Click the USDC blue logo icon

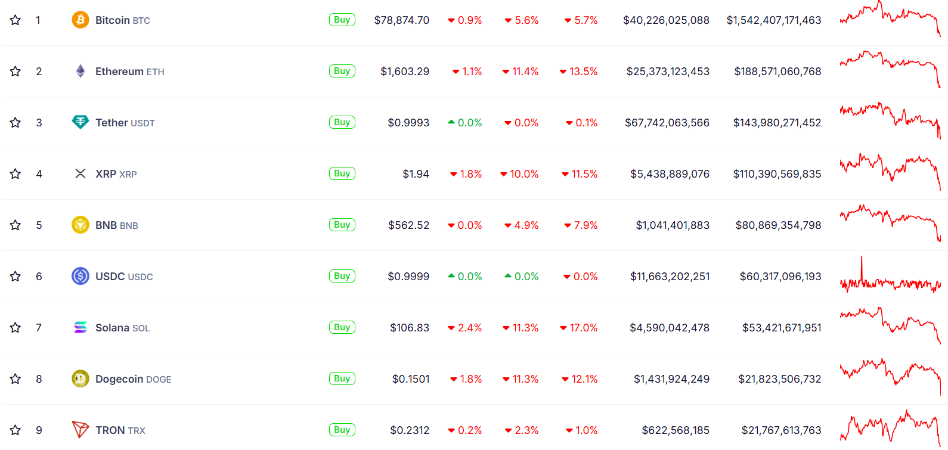(80, 276)
